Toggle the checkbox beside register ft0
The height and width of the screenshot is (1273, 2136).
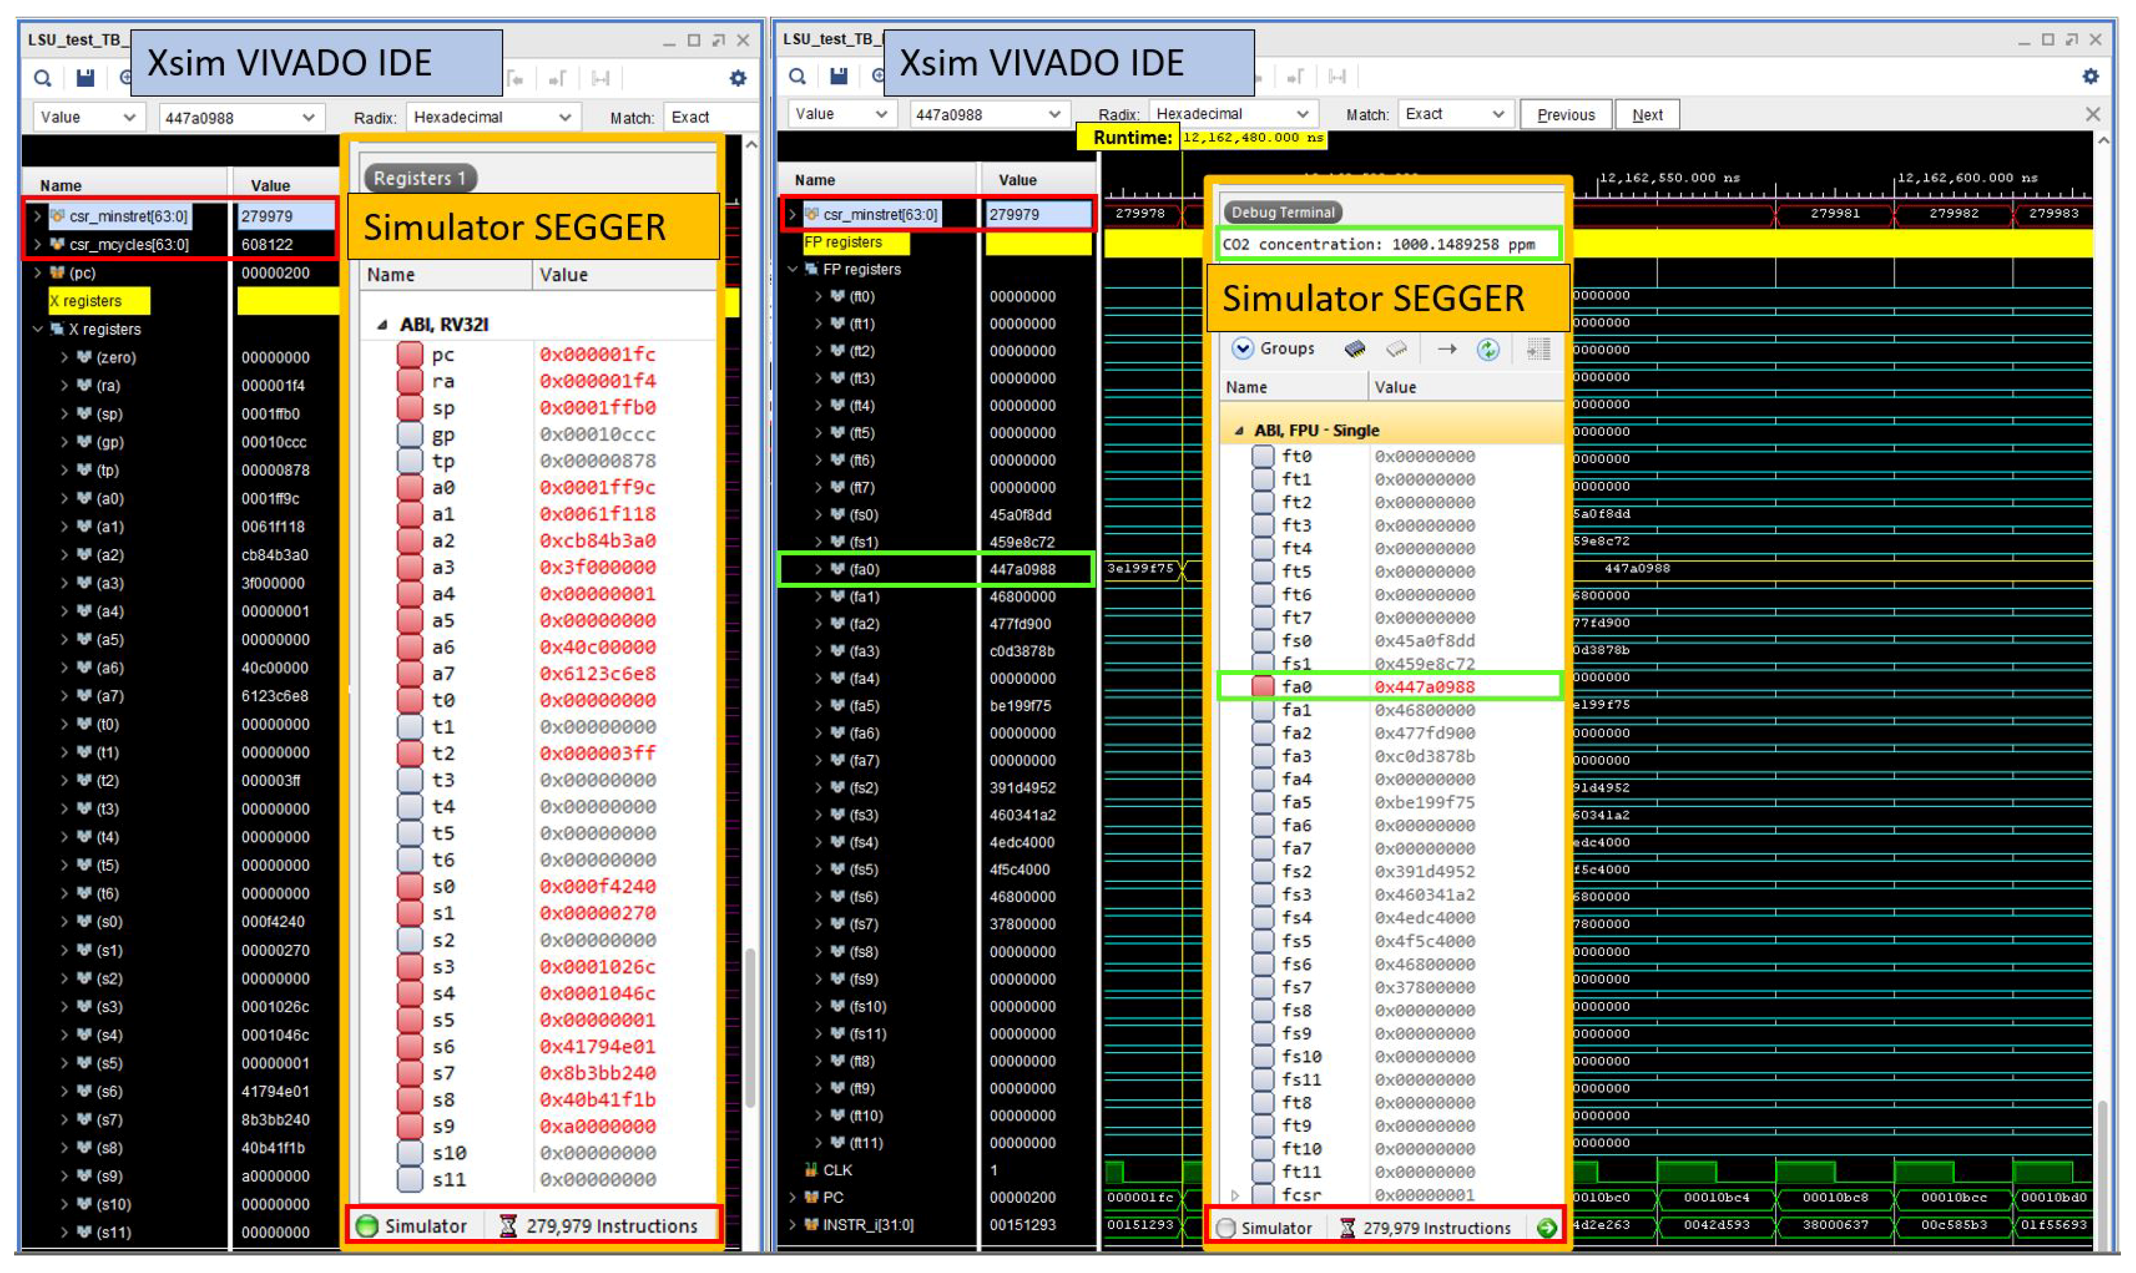click(1263, 456)
